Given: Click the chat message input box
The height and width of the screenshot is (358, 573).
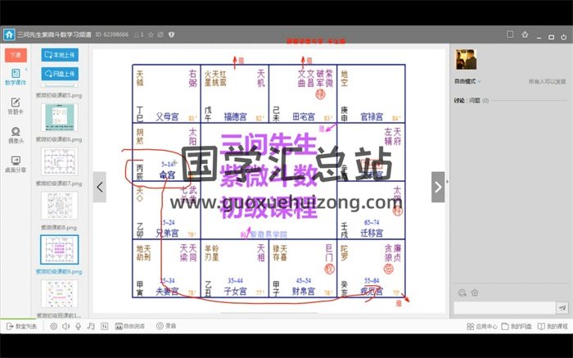Looking at the screenshot, I should [504, 308].
